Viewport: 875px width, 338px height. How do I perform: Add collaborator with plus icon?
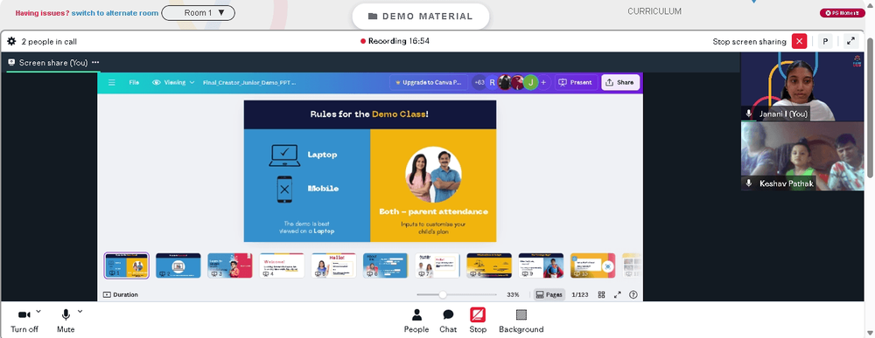coord(543,82)
